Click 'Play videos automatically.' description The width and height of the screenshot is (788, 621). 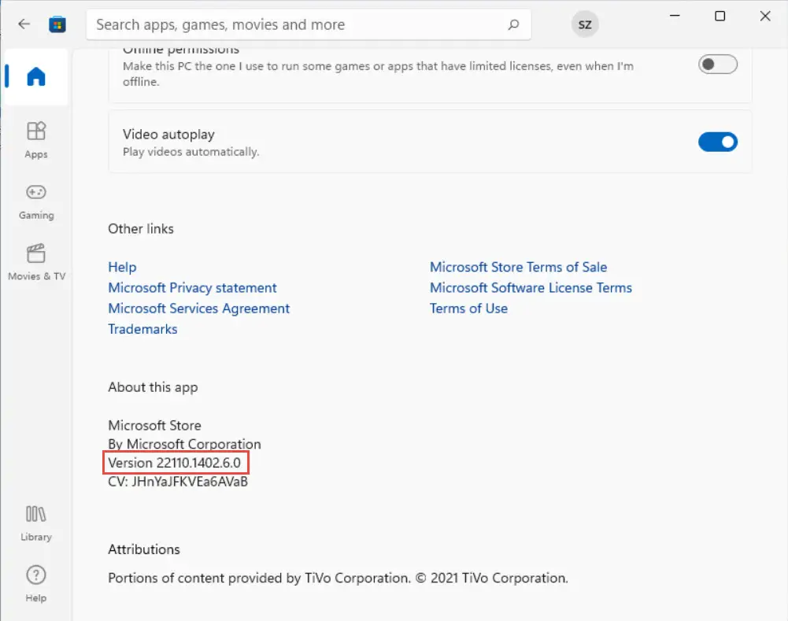(191, 152)
